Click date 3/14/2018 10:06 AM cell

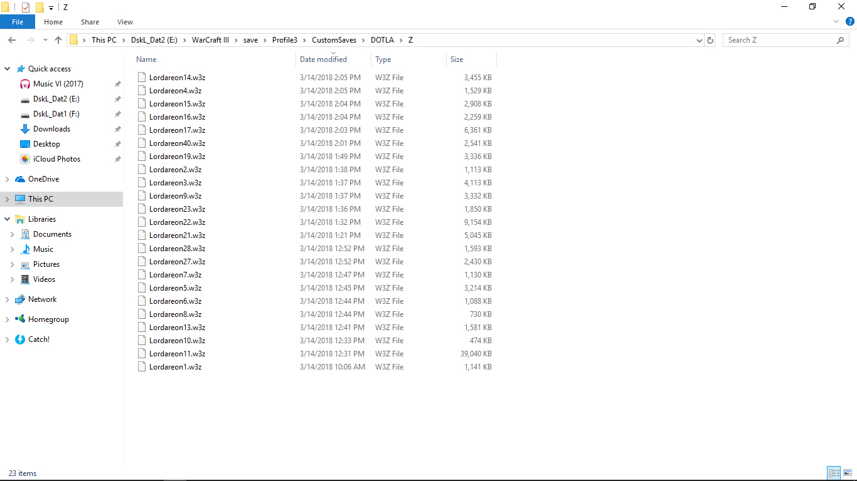pyautogui.click(x=333, y=367)
